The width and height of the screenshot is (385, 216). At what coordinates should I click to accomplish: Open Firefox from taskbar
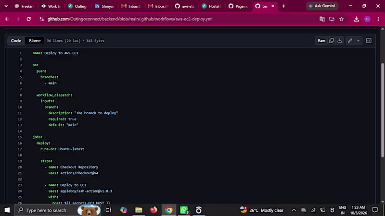pyautogui.click(x=154, y=210)
